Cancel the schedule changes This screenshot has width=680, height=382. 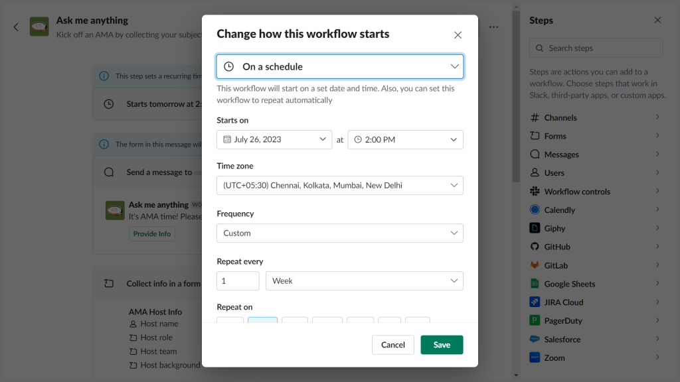(393, 345)
